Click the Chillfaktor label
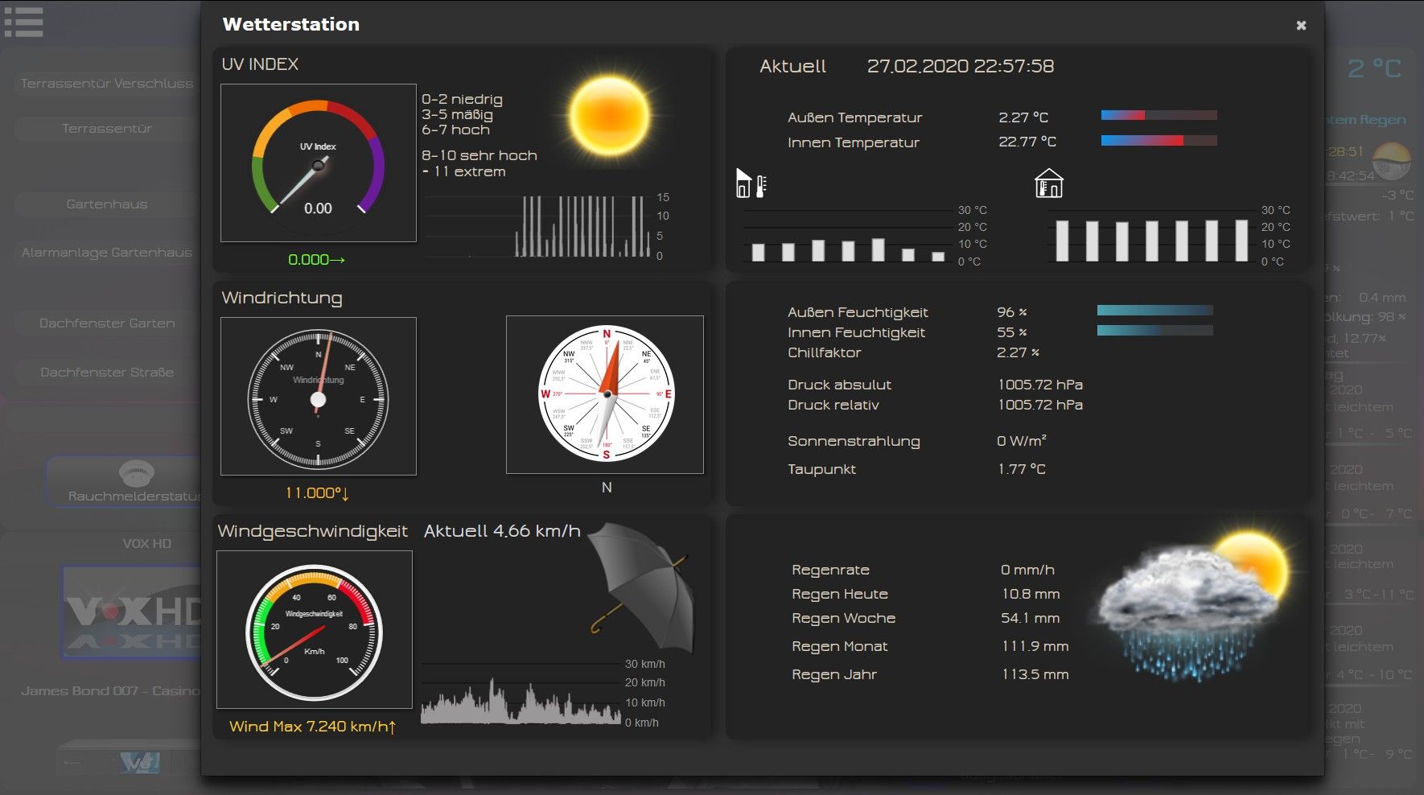The height and width of the screenshot is (795, 1424). (825, 352)
